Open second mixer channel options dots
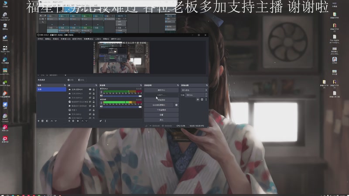 click(101, 103)
